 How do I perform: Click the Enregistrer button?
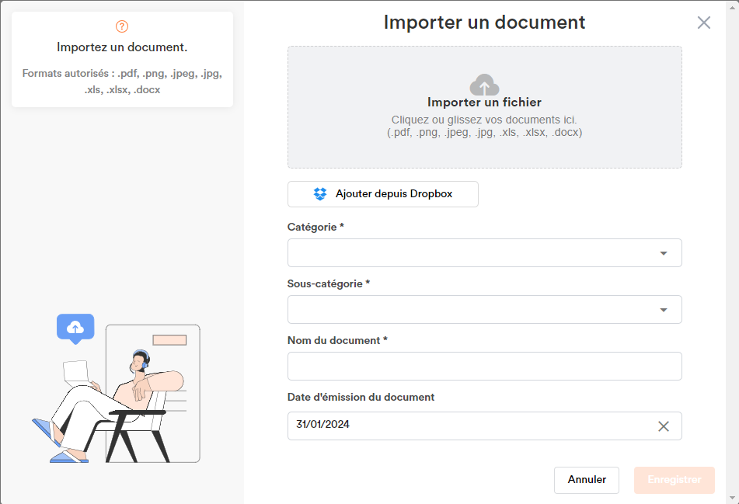tap(674, 480)
